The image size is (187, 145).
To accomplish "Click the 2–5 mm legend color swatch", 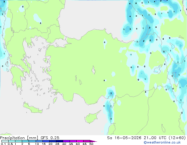I will pos(25,141).
